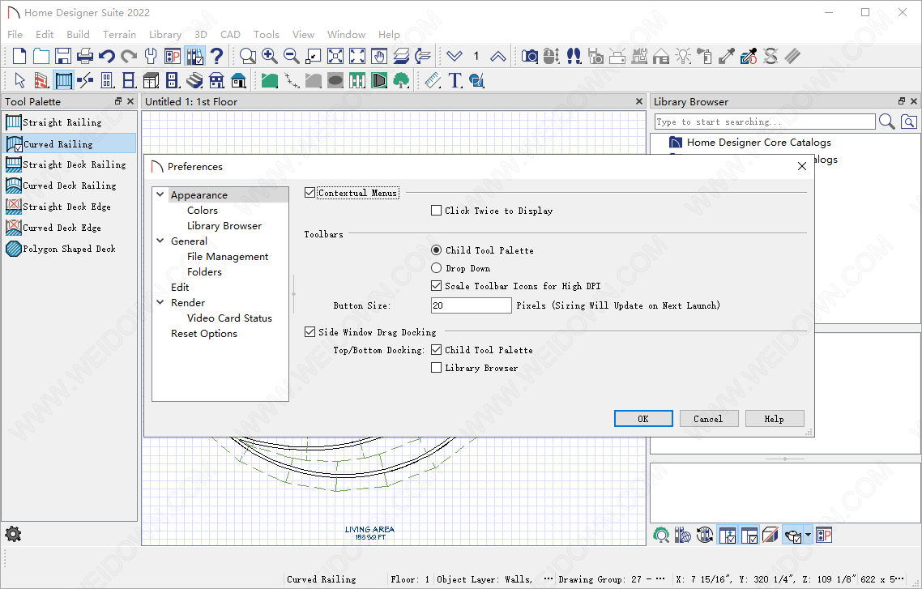Collapse the Render tree node
The image size is (922, 589).
pyautogui.click(x=160, y=302)
